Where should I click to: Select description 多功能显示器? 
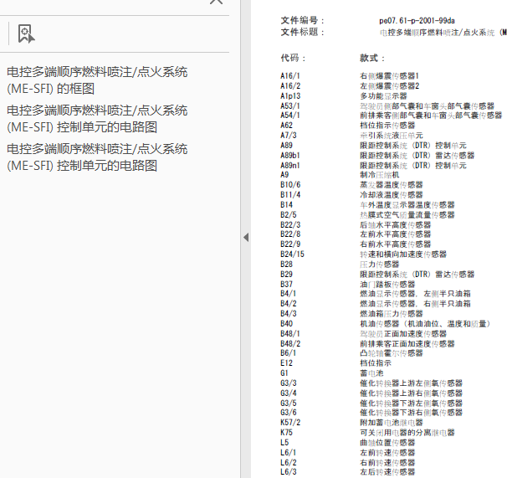pos(383,96)
